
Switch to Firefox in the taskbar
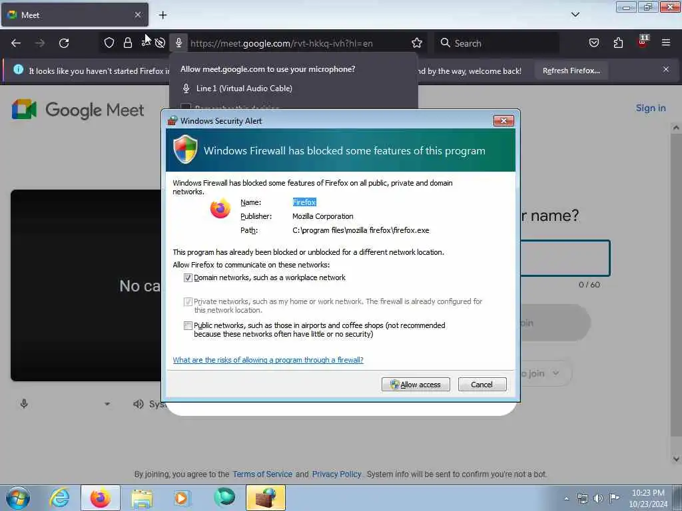[101, 498]
